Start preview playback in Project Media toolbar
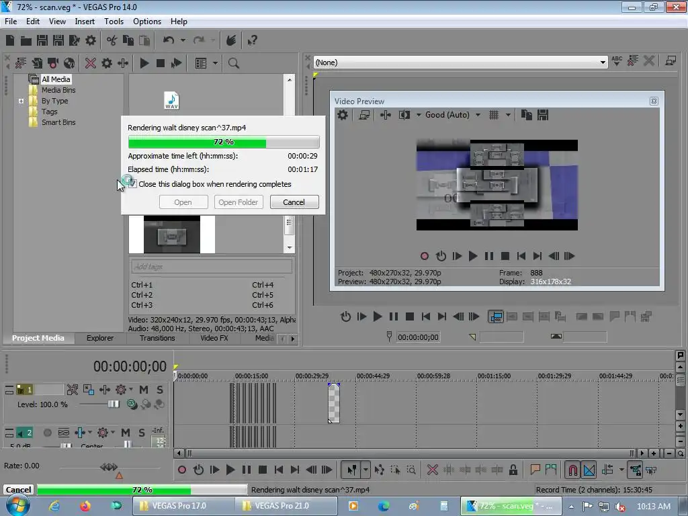Image resolution: width=688 pixels, height=516 pixels. tap(144, 63)
